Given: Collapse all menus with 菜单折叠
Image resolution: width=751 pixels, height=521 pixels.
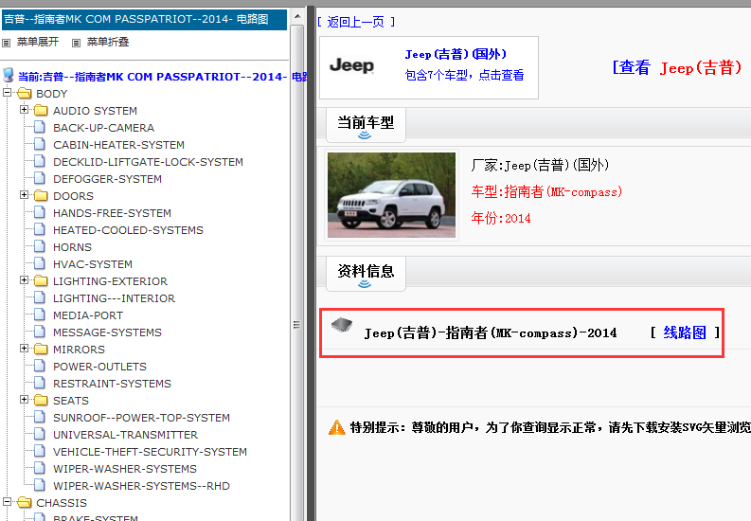Looking at the screenshot, I should [x=108, y=42].
